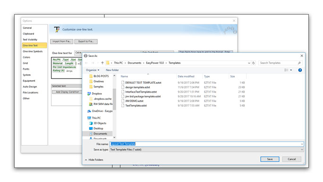Click EasyPower 10.0 in the address path
Image resolution: width=323 pixels, height=182 pixels.
point(155,63)
